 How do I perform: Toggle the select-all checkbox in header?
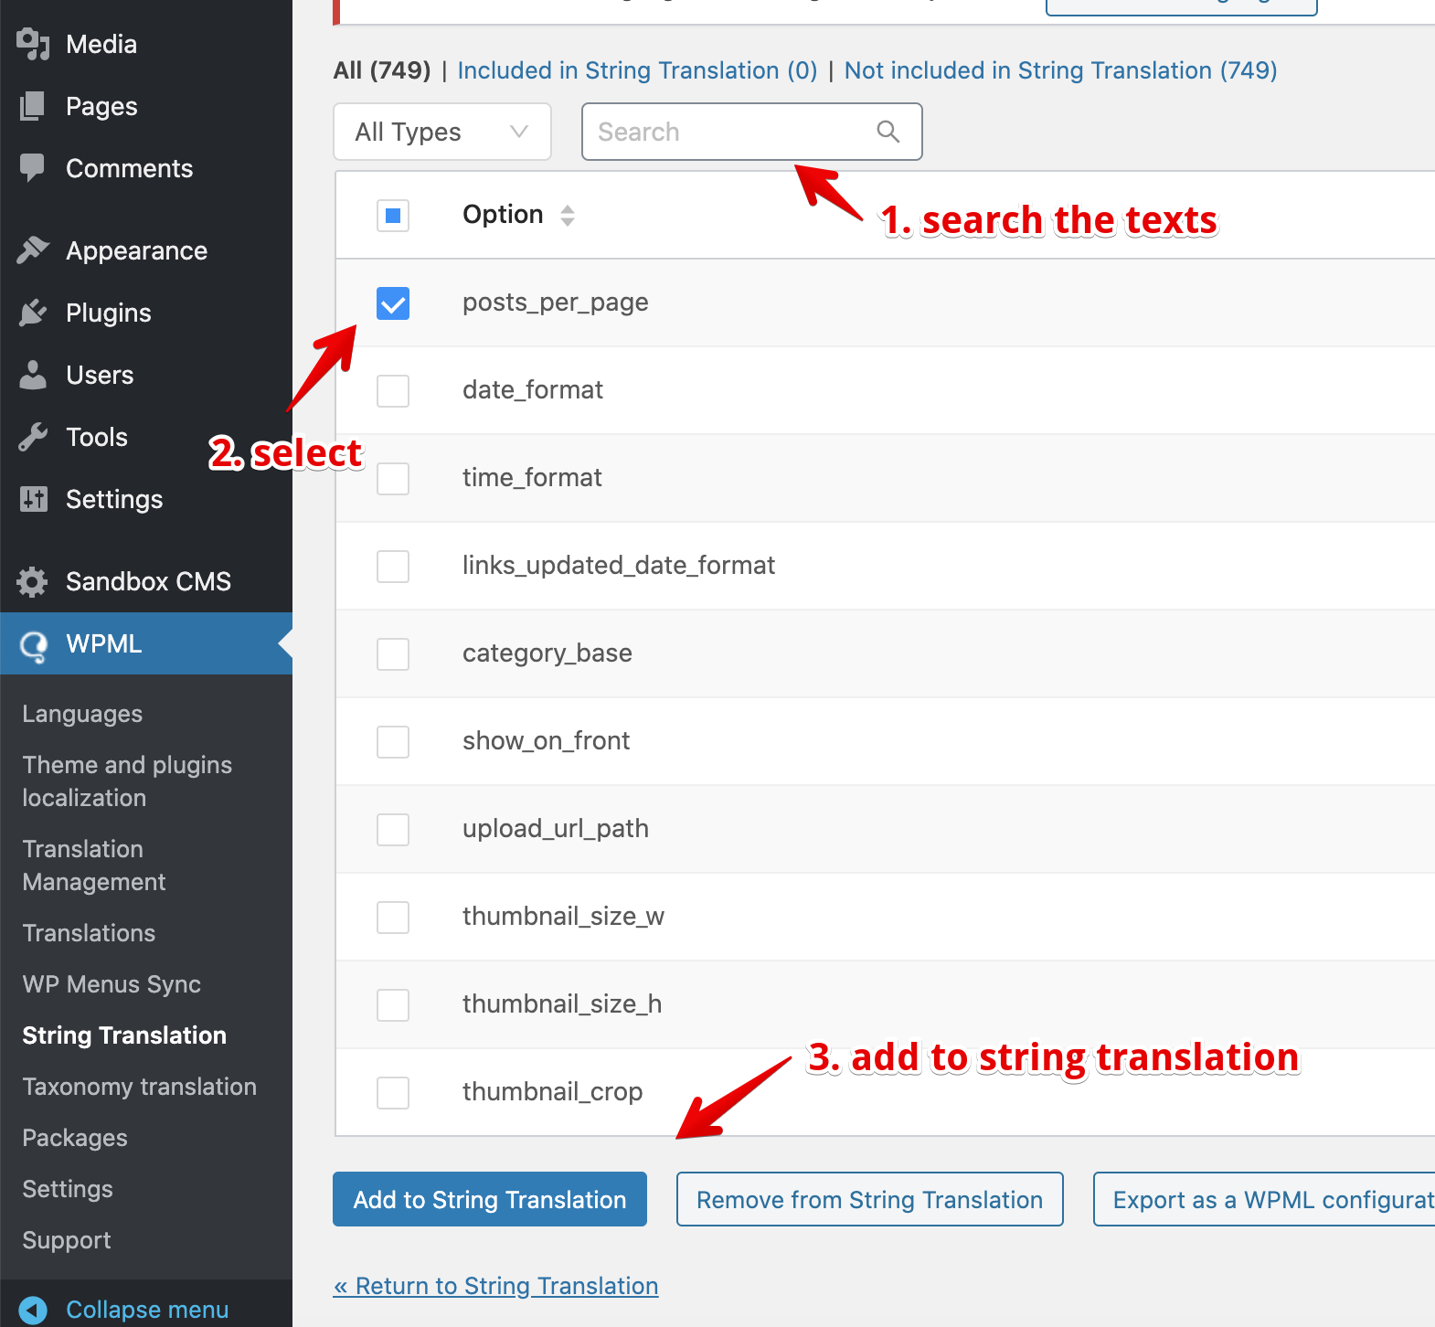click(393, 216)
